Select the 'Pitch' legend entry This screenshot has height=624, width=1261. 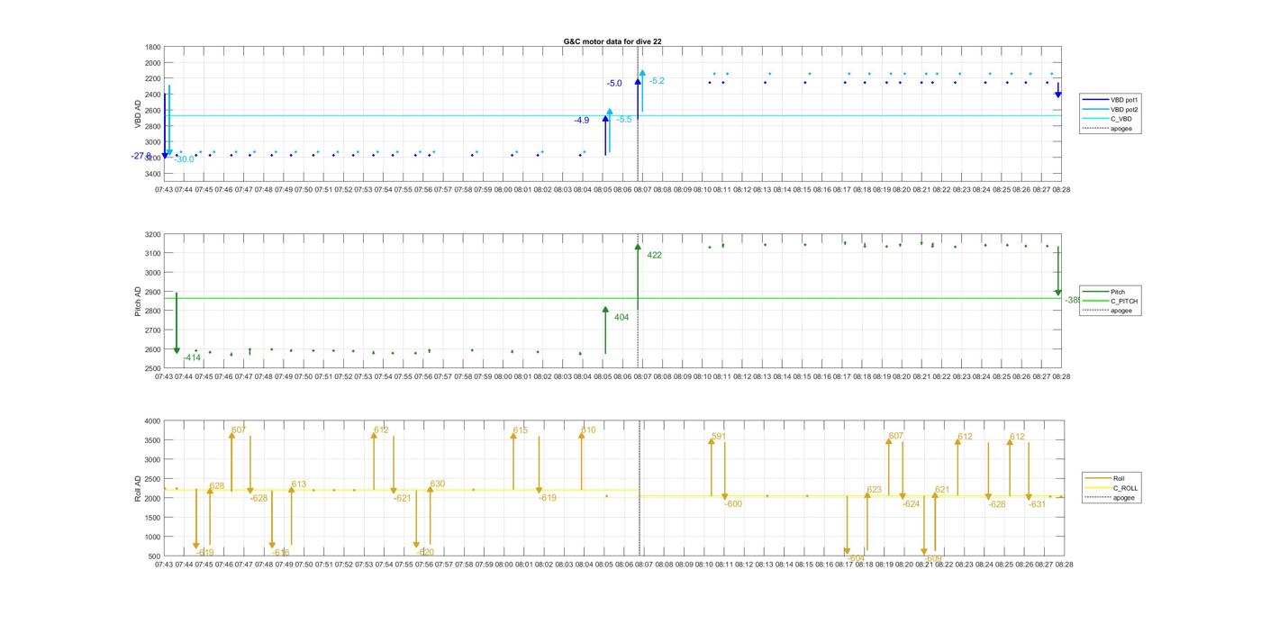coord(1103,292)
